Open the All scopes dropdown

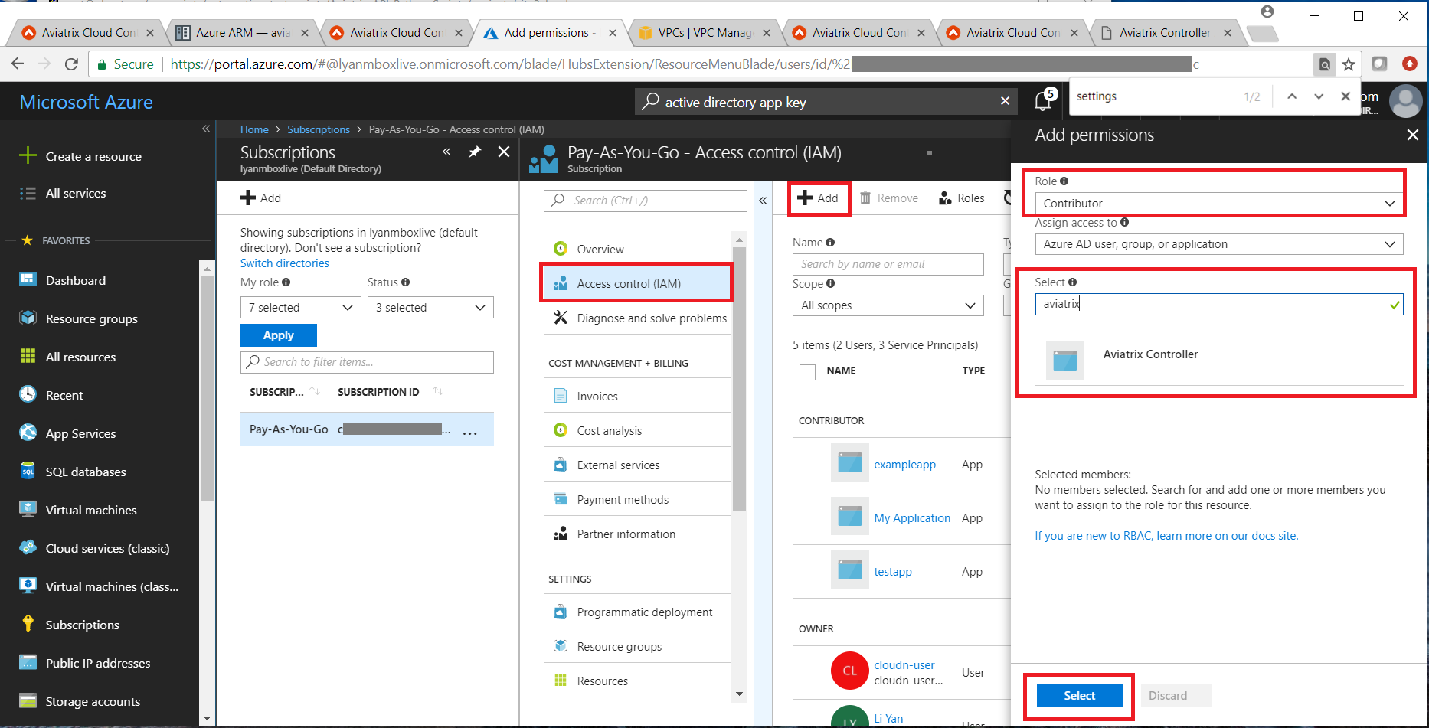pos(887,305)
